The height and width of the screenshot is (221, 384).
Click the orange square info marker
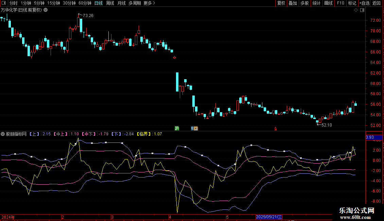(x=196, y=128)
